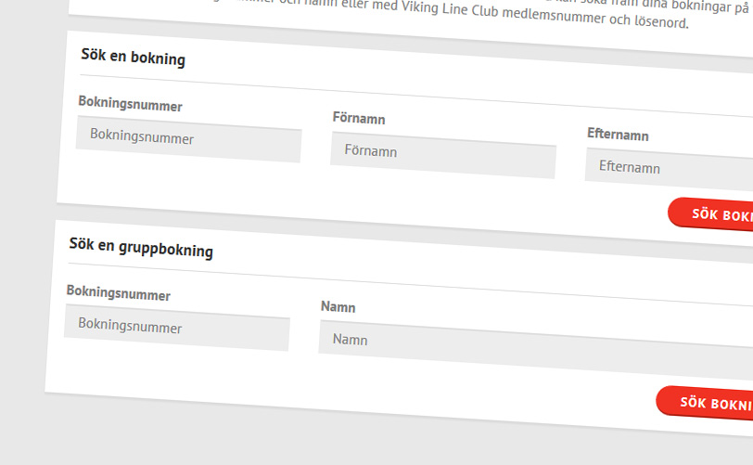Click the Bokningsnummer label in Sök en bokning
Screen dimensions: 753x465
[x=130, y=105]
